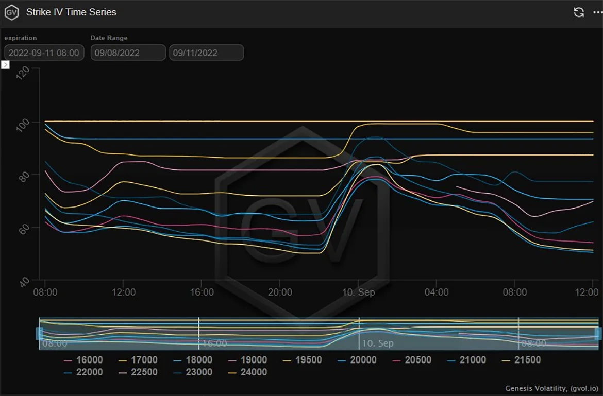603x396 pixels.
Task: Toggle the 16000 strike series in legend
Action: pos(83,360)
